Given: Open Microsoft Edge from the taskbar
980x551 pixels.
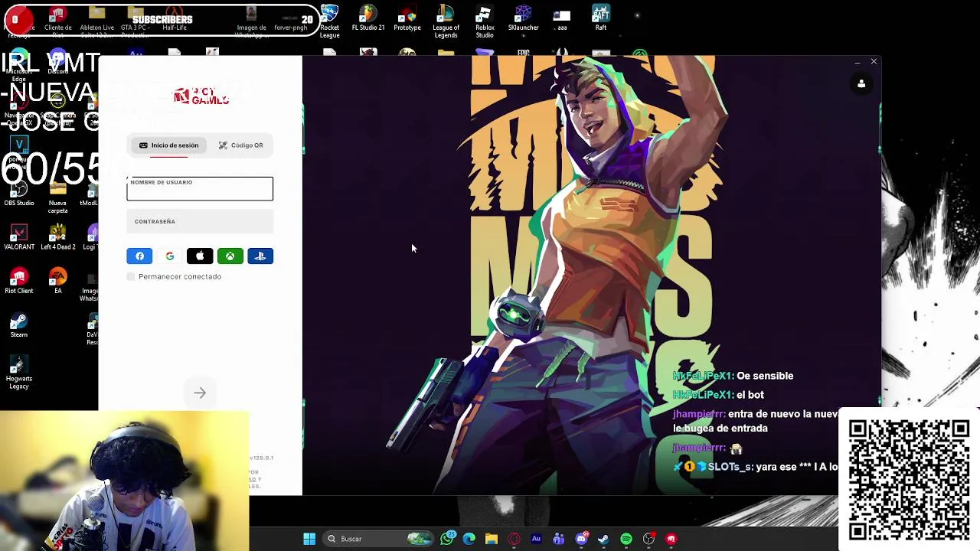Looking at the screenshot, I should (x=469, y=539).
